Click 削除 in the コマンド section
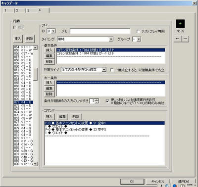Screen dimensions: 198x187 pyautogui.click(x=76, y=117)
